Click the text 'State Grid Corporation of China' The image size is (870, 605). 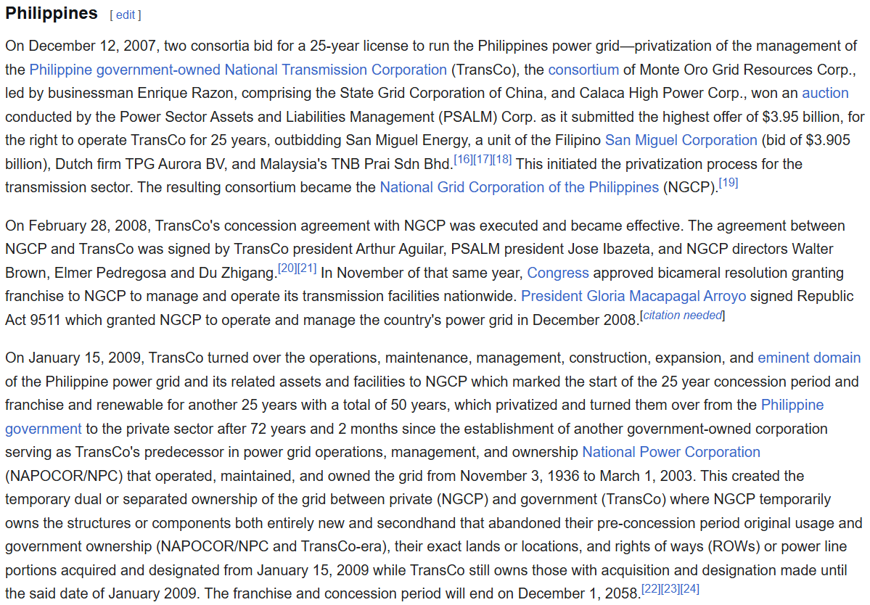pos(442,93)
